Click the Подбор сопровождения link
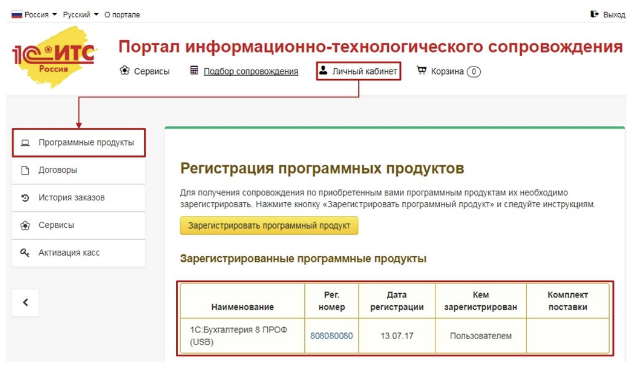The image size is (640, 369). click(x=251, y=72)
